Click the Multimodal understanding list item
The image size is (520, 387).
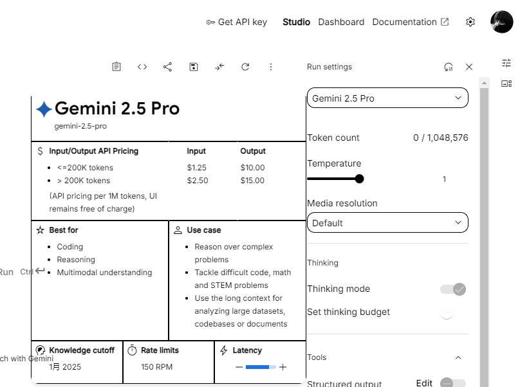tap(104, 273)
